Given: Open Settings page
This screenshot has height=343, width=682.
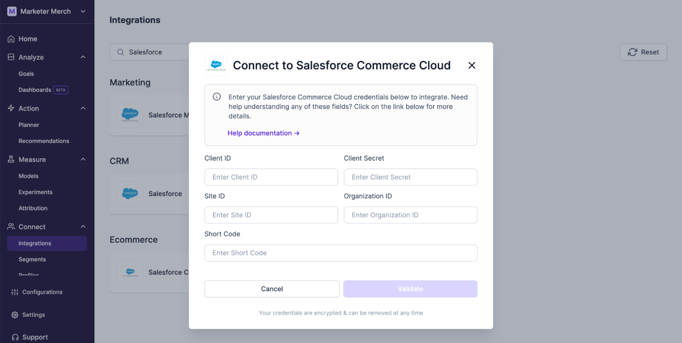Looking at the screenshot, I should (x=33, y=315).
